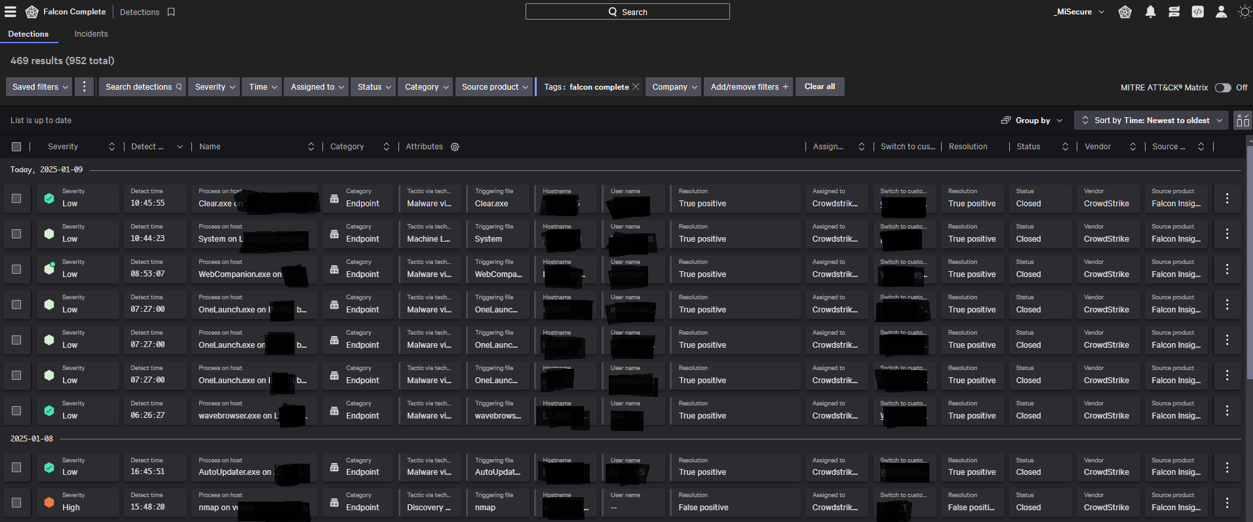
Task: Open actions menu for nmap detection row
Action: [1227, 502]
